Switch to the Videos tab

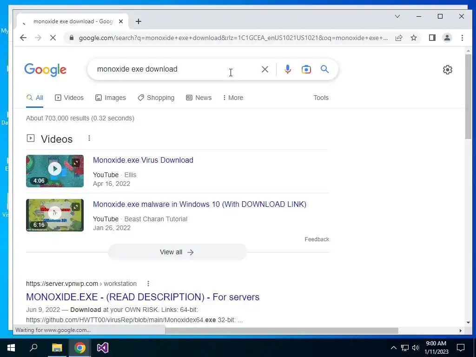click(69, 98)
